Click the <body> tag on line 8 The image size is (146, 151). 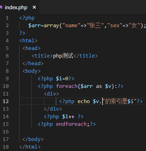(32, 71)
